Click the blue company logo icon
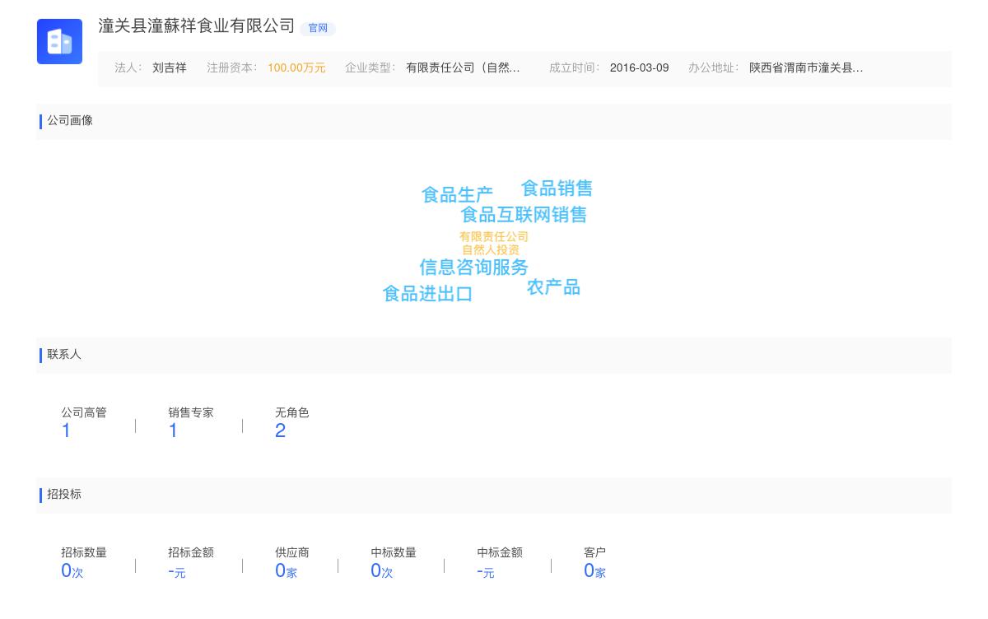 point(59,41)
